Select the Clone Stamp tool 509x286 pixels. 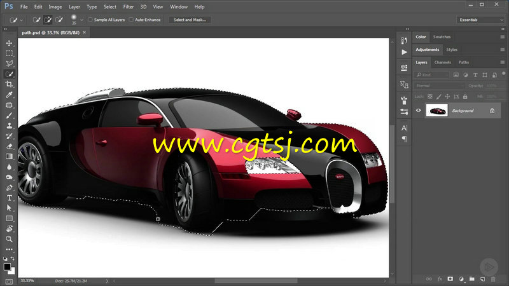point(9,126)
